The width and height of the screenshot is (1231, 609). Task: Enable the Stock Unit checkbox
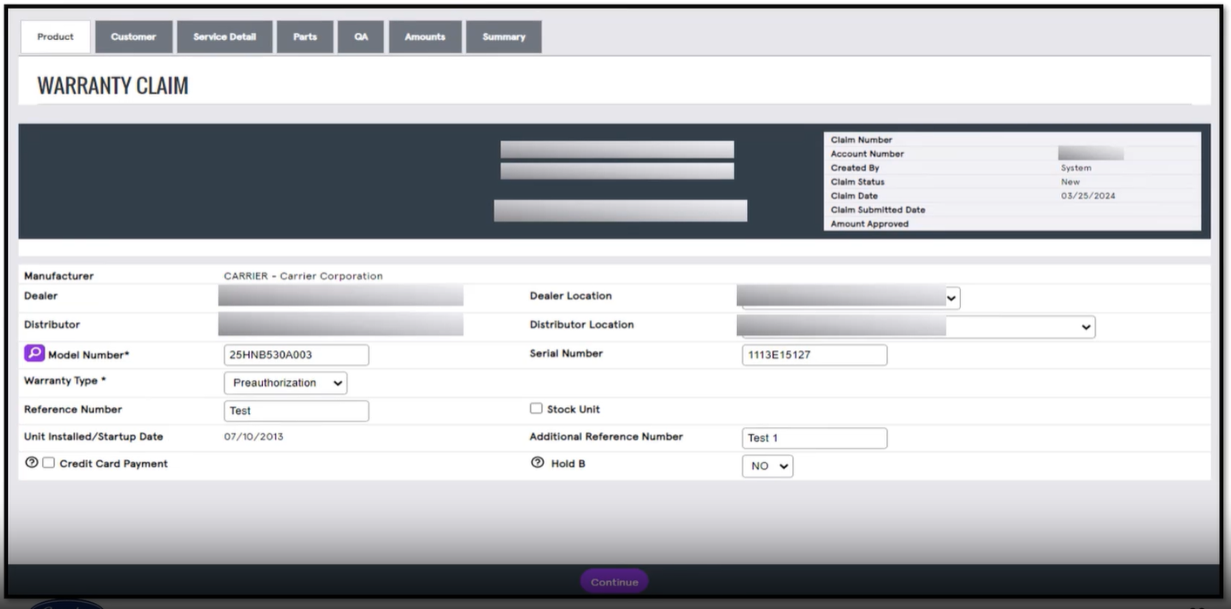536,409
